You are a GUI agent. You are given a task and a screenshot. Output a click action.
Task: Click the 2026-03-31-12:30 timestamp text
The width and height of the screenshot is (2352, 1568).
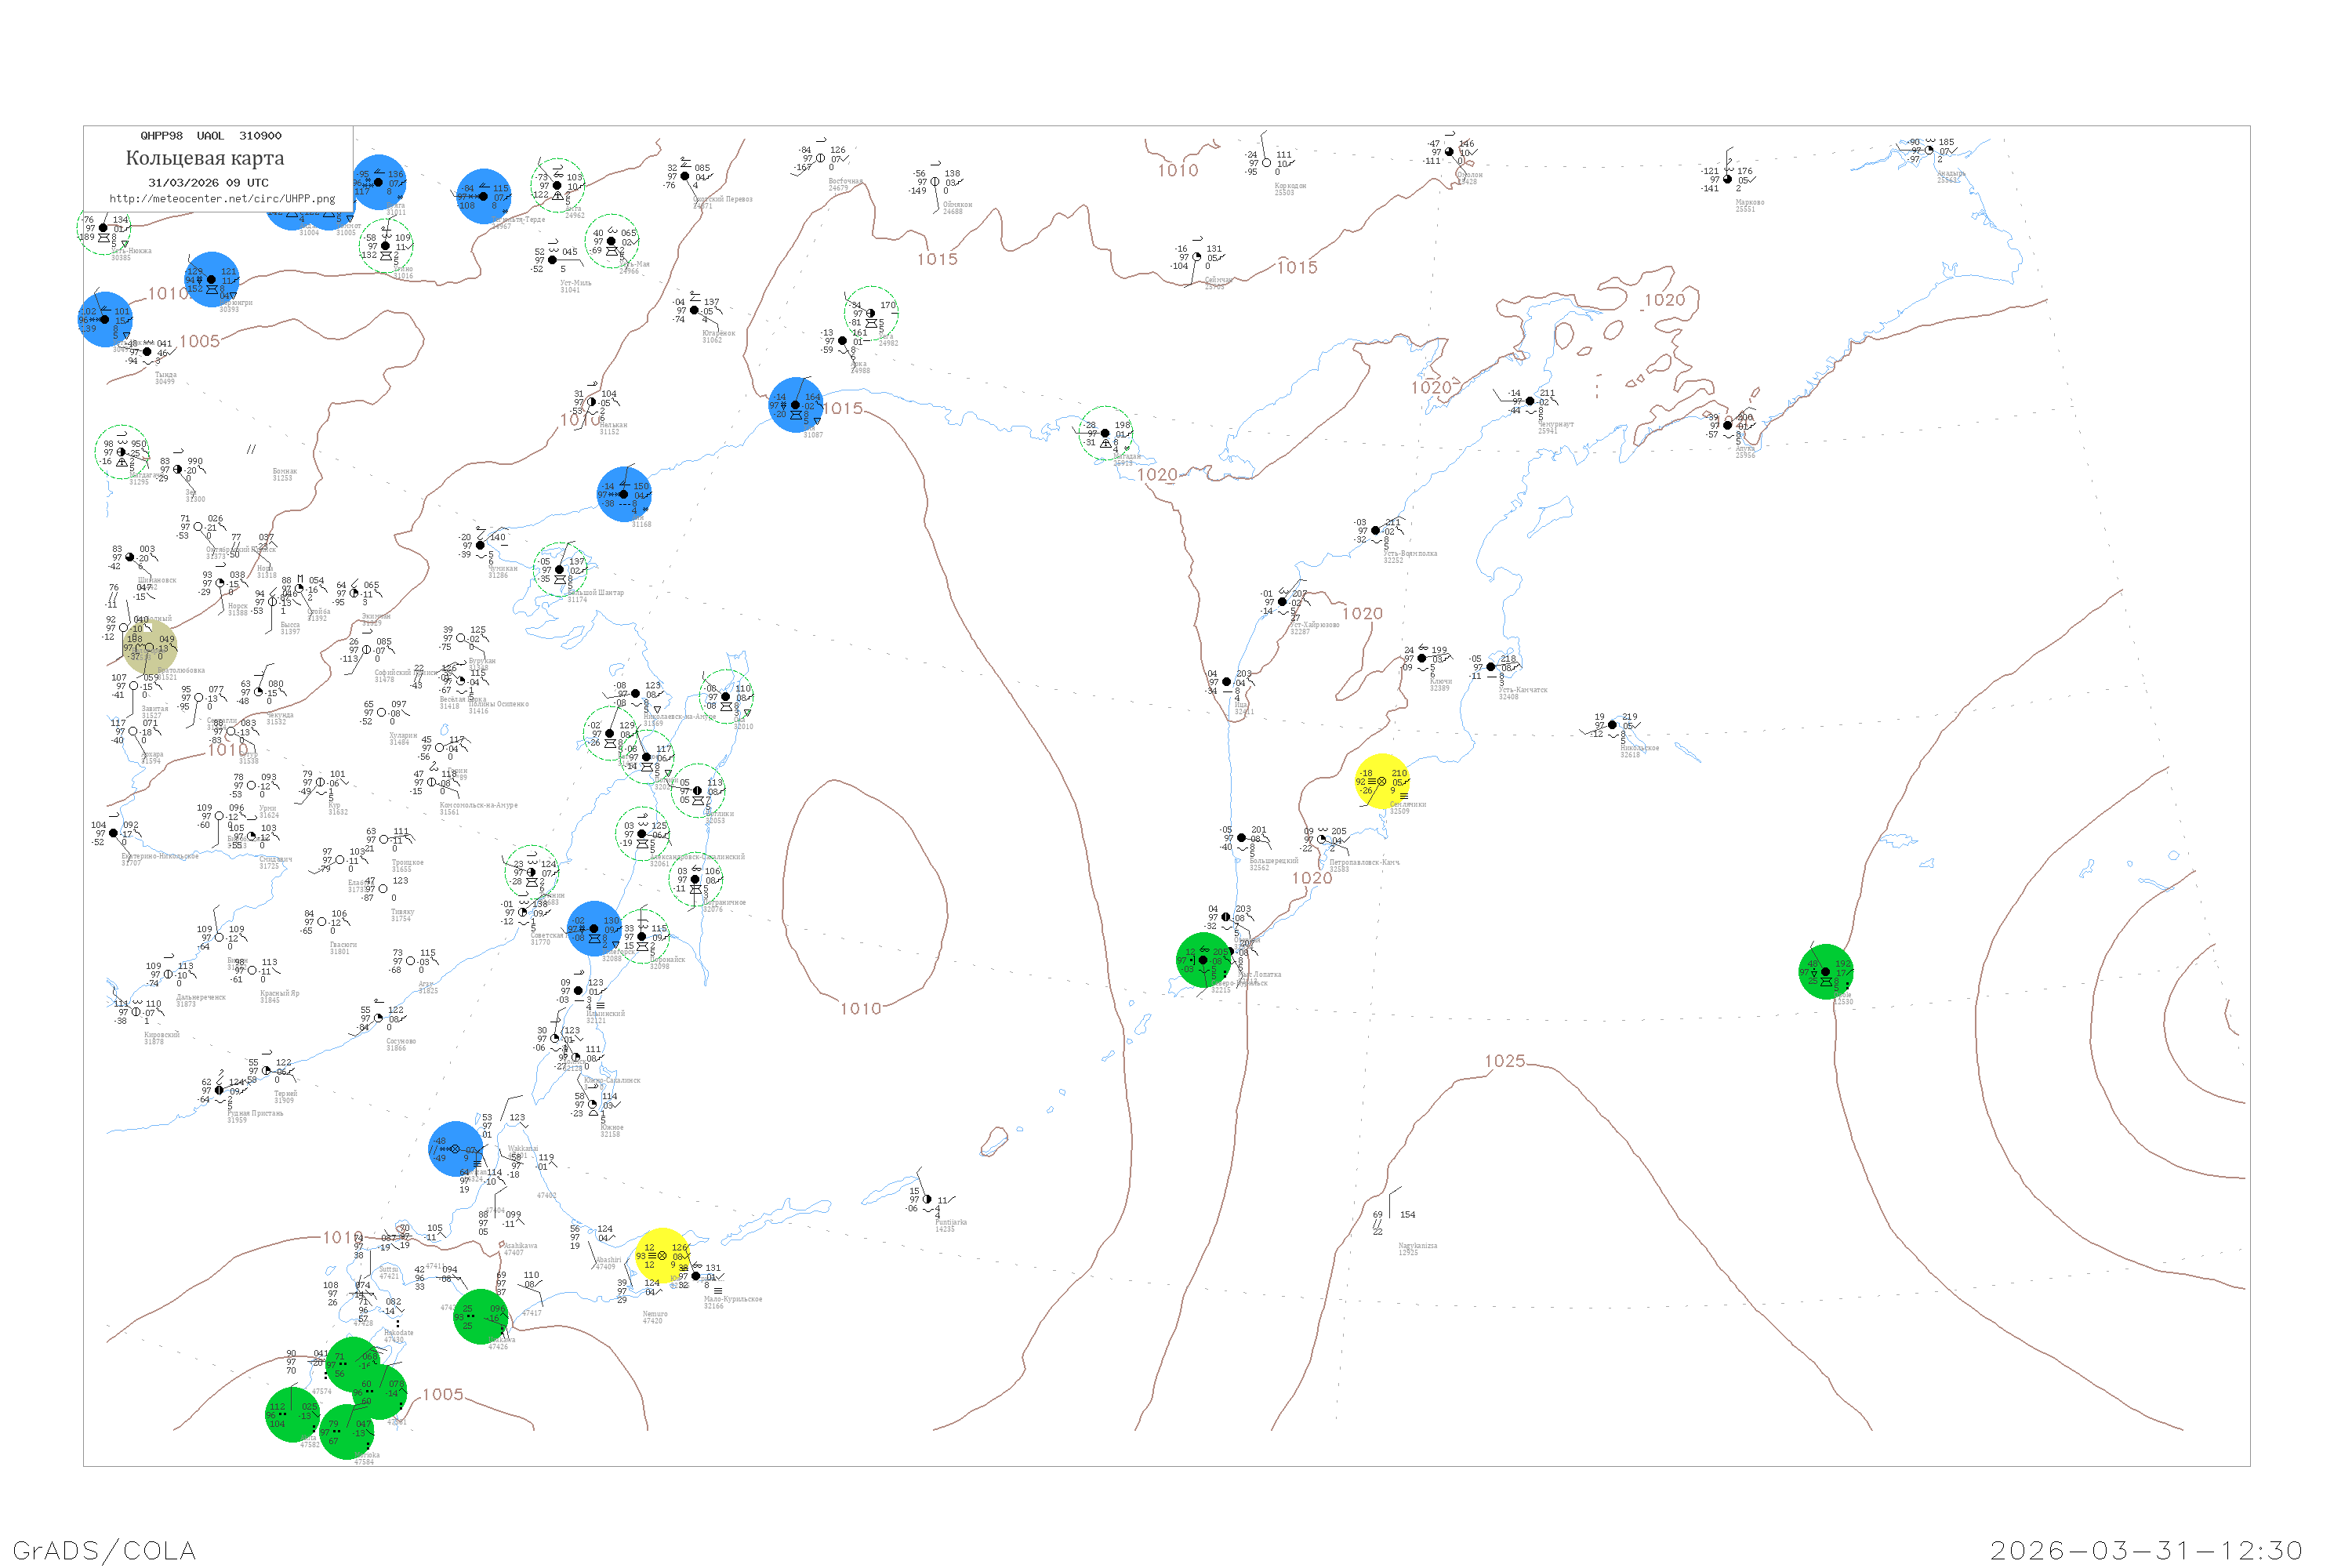click(x=2145, y=1550)
